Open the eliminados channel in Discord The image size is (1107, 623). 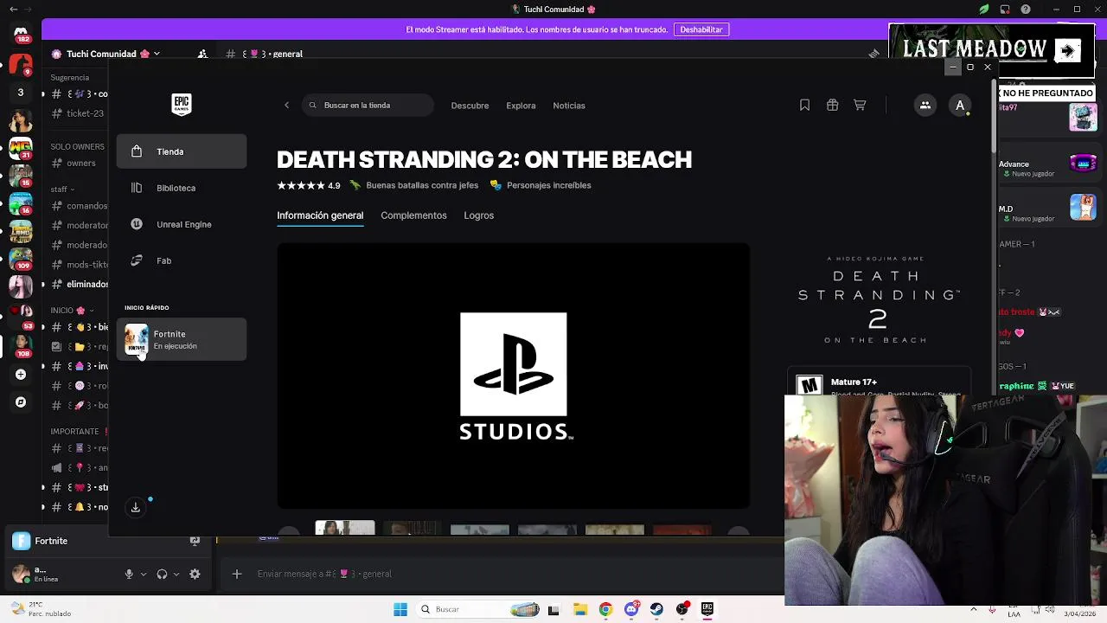[80, 284]
